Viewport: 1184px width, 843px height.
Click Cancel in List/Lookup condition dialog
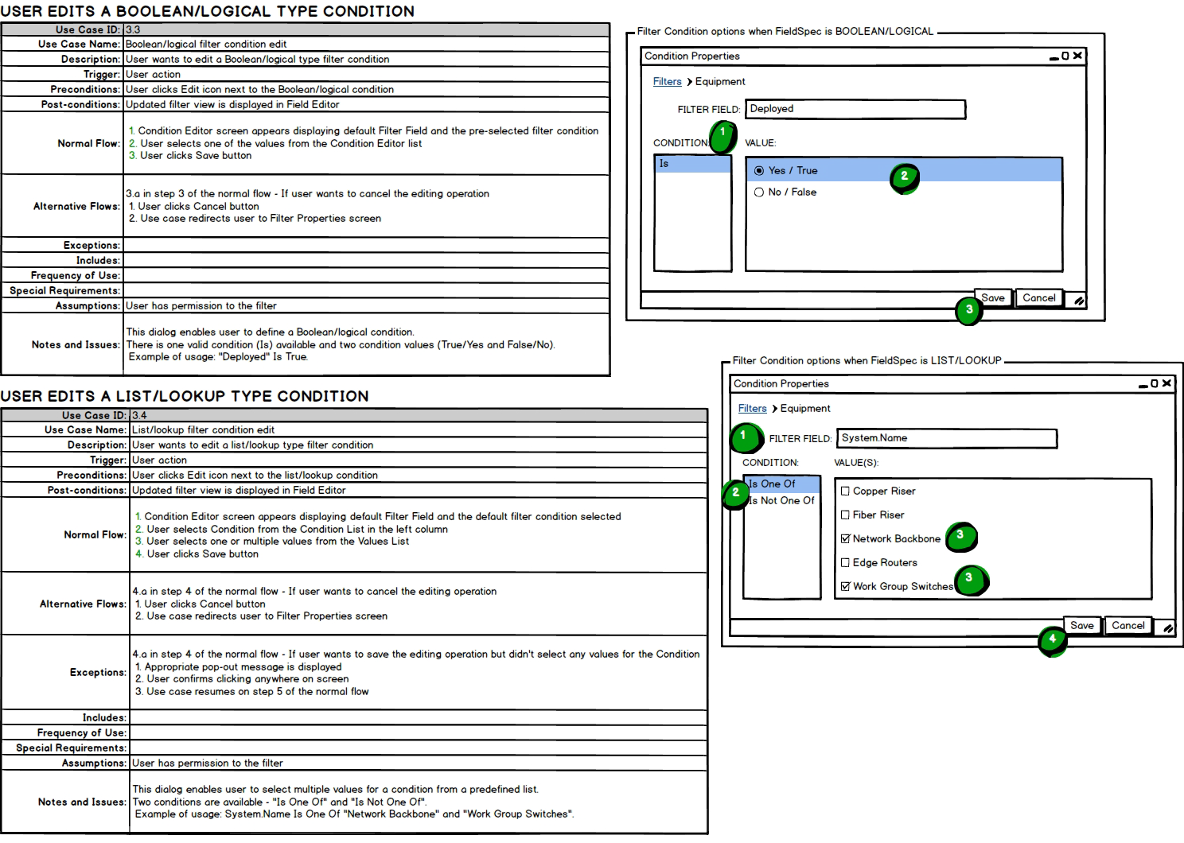[x=1128, y=626]
